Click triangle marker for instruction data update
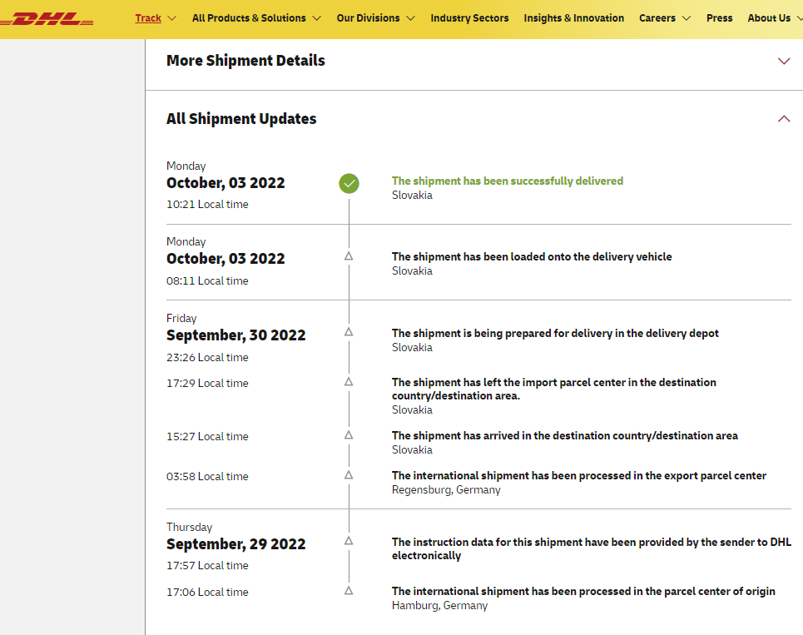The width and height of the screenshot is (803, 635). click(349, 541)
